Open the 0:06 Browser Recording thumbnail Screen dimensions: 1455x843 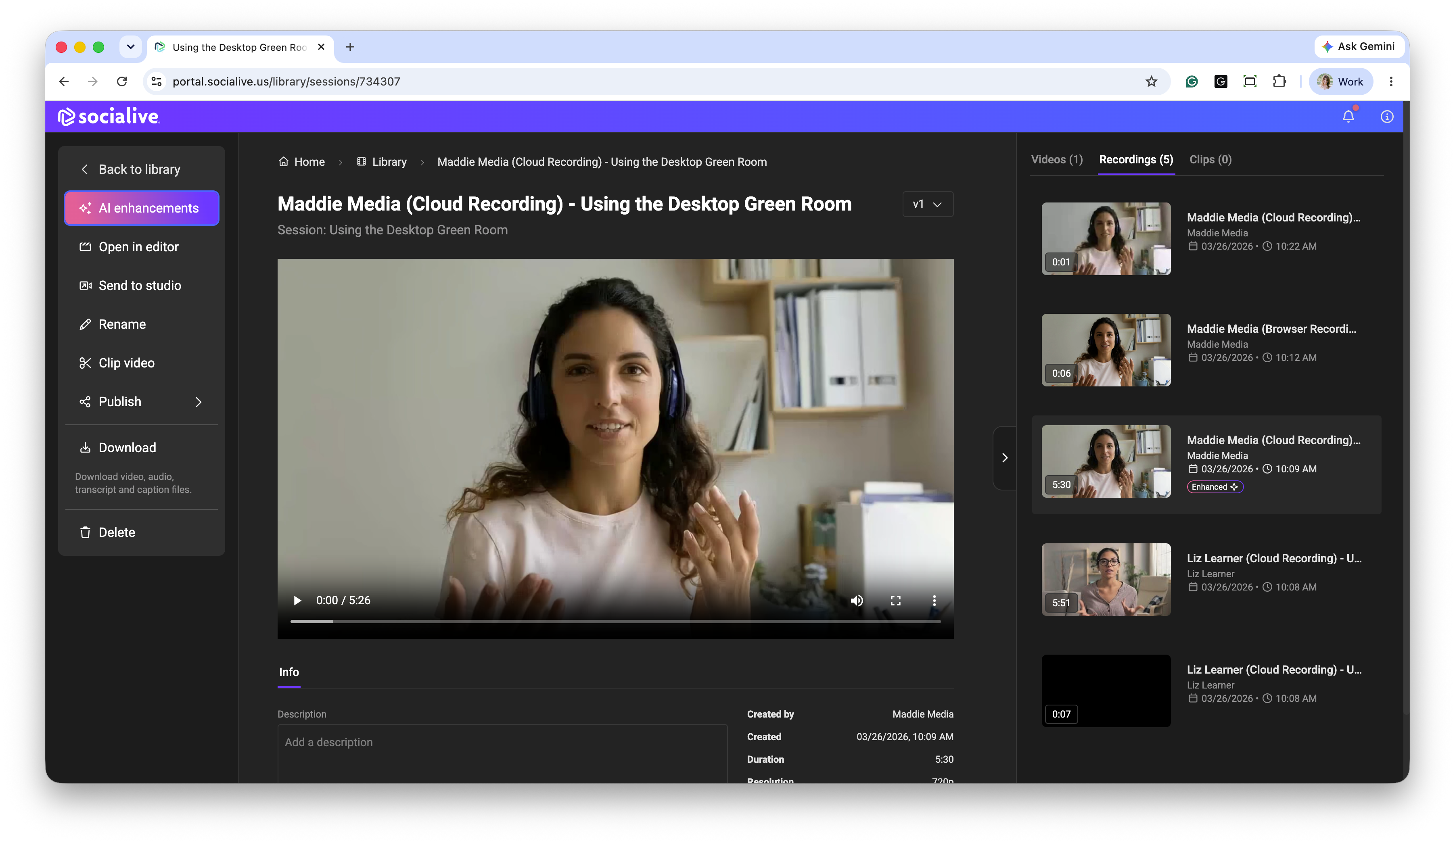(1106, 350)
